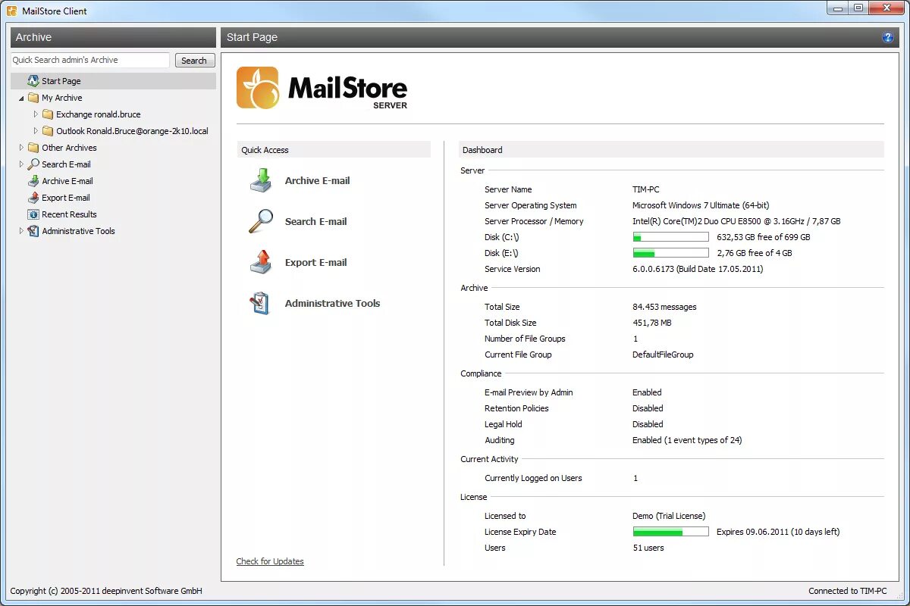Click the Search button
Image resolution: width=910 pixels, height=606 pixels.
pos(194,61)
